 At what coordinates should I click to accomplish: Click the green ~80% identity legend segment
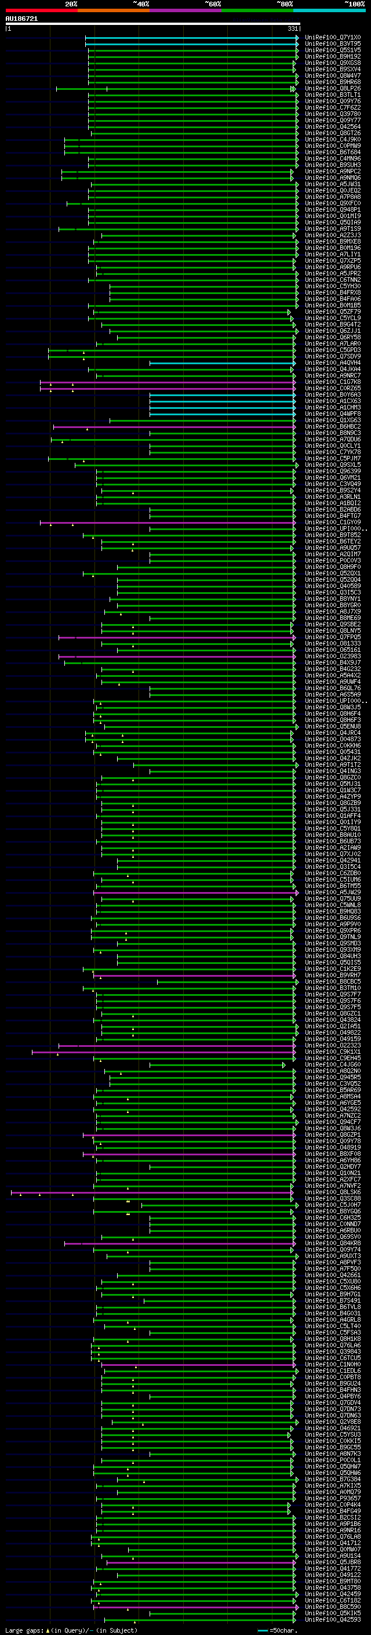pos(257,10)
